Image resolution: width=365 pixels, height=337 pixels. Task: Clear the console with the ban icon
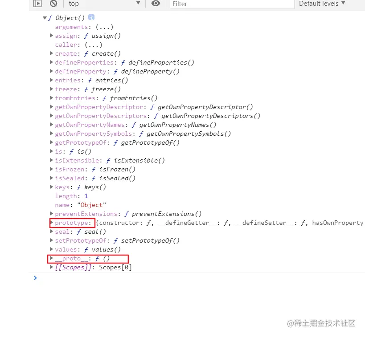(x=53, y=4)
